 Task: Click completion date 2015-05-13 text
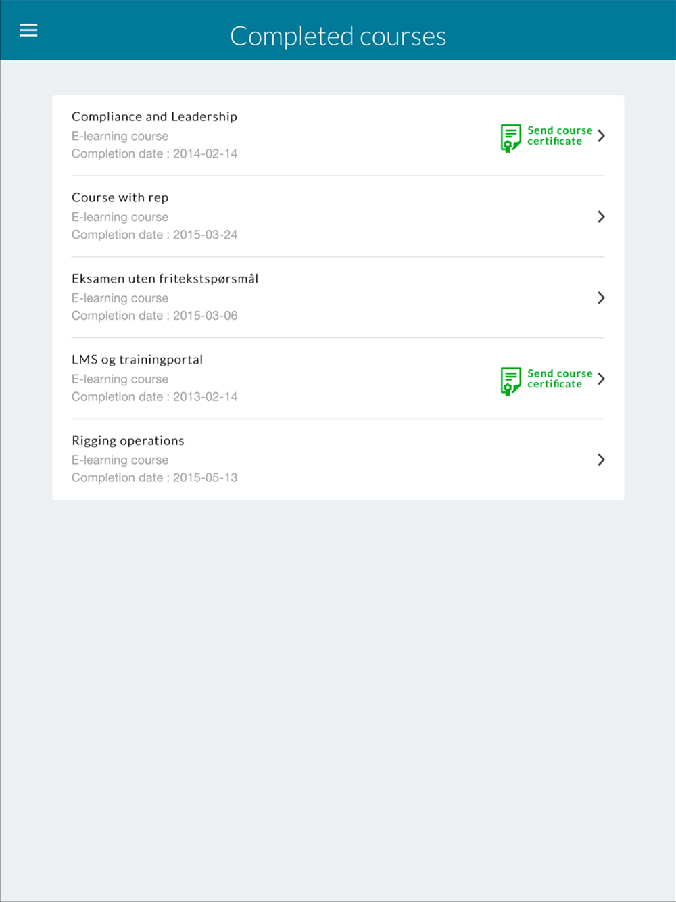tap(154, 478)
